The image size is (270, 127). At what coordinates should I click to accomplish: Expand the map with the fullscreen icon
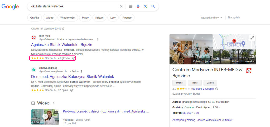252,38
